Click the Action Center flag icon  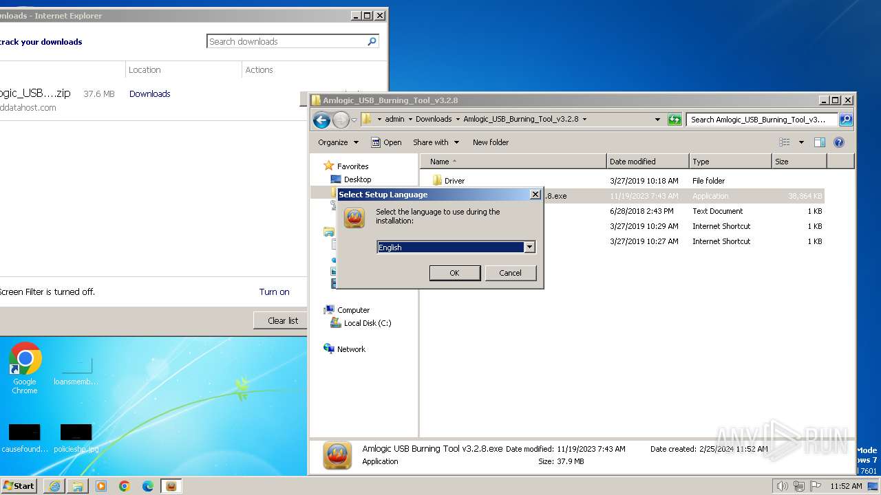[814, 486]
